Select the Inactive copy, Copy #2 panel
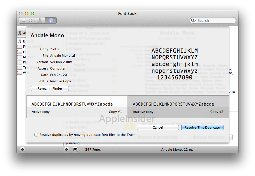Viewport: 255px width, 176px height. 178,106
